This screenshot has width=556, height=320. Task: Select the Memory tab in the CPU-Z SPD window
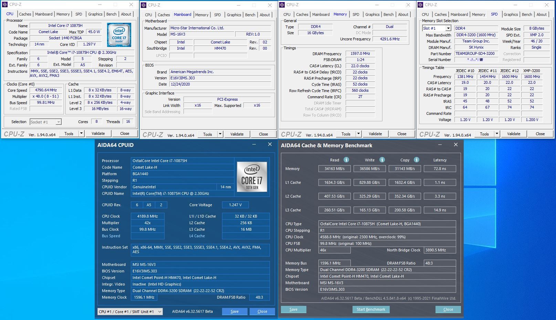[x=479, y=14]
